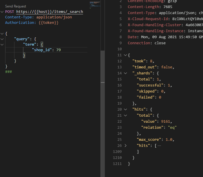Collapse the outer "hits" object at line 20
The width and height of the screenshot is (203, 177).
125,109
